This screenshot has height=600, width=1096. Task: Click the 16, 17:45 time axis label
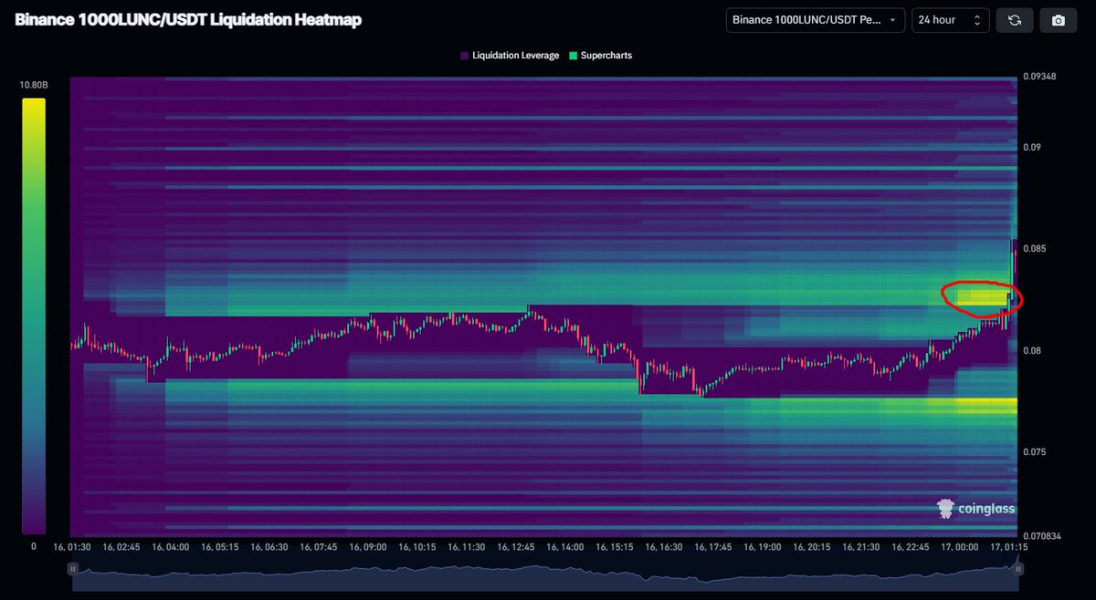(x=713, y=547)
